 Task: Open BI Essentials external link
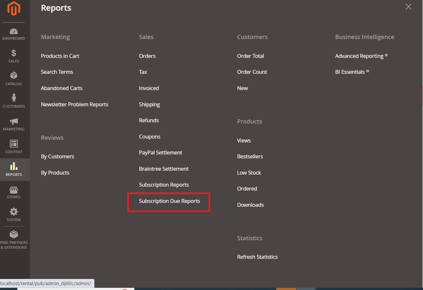(x=350, y=72)
